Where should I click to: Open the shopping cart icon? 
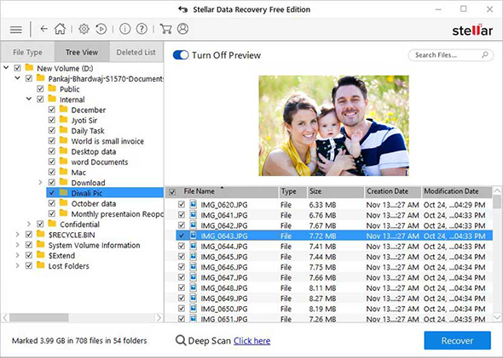click(165, 29)
